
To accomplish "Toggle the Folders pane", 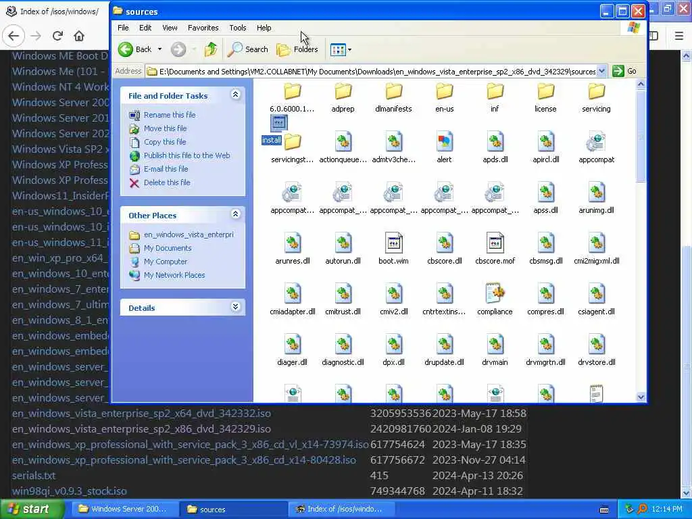I will coord(297,49).
